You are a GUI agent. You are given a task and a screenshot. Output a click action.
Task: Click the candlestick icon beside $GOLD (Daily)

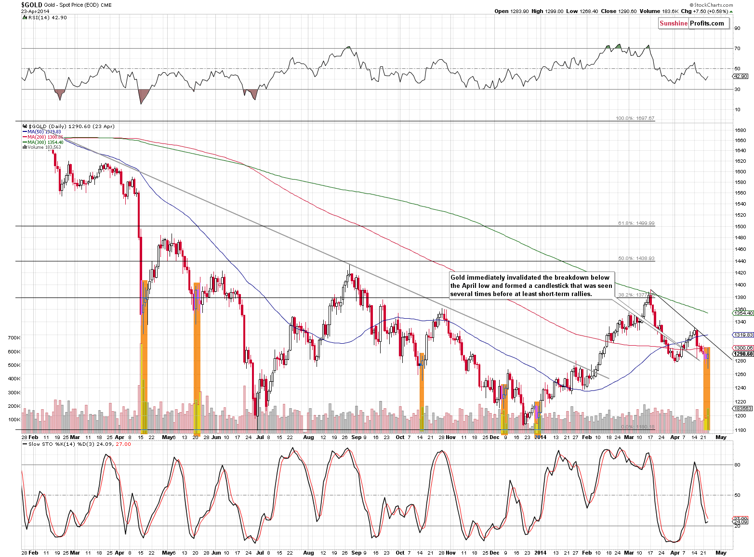[x=25, y=127]
